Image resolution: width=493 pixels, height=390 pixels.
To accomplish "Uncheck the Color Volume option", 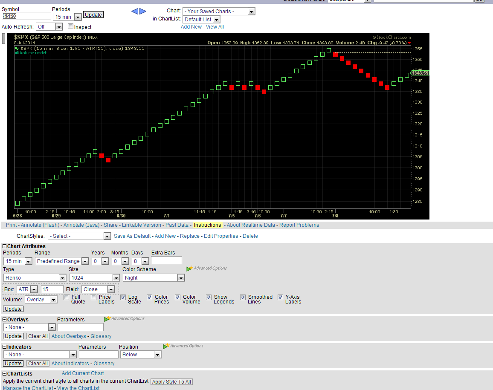I will click(178, 297).
